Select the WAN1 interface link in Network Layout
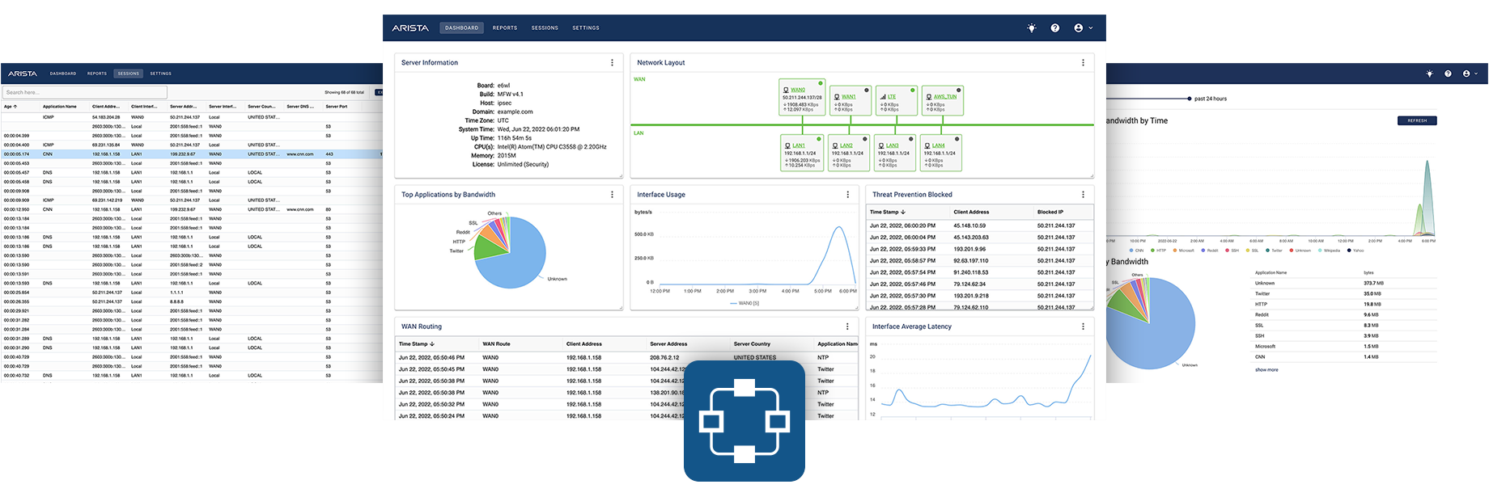The height and width of the screenshot is (497, 1489). click(x=848, y=96)
